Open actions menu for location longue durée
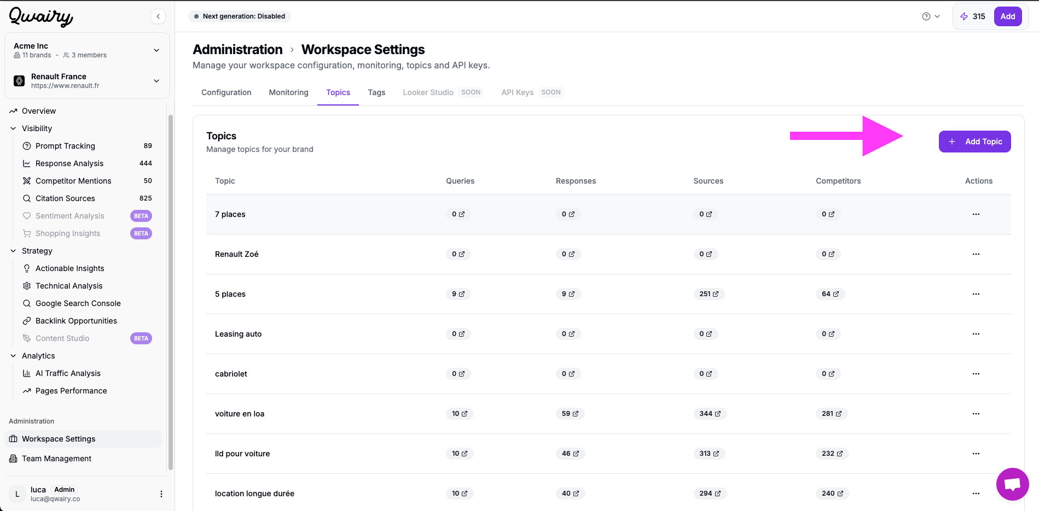 [976, 494]
